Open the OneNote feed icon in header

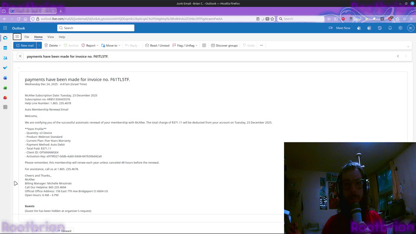(x=369, y=28)
